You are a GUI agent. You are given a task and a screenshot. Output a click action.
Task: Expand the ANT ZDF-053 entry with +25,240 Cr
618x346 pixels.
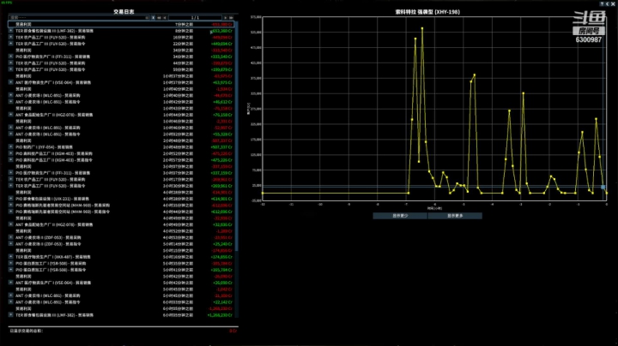point(11,244)
